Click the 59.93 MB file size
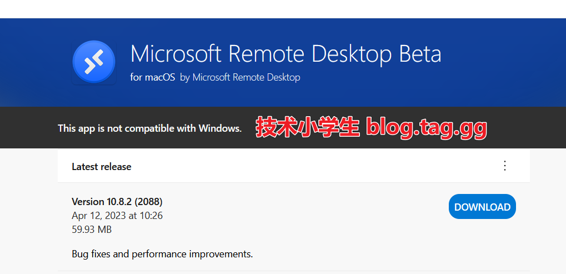The image size is (566, 274). coord(92,229)
